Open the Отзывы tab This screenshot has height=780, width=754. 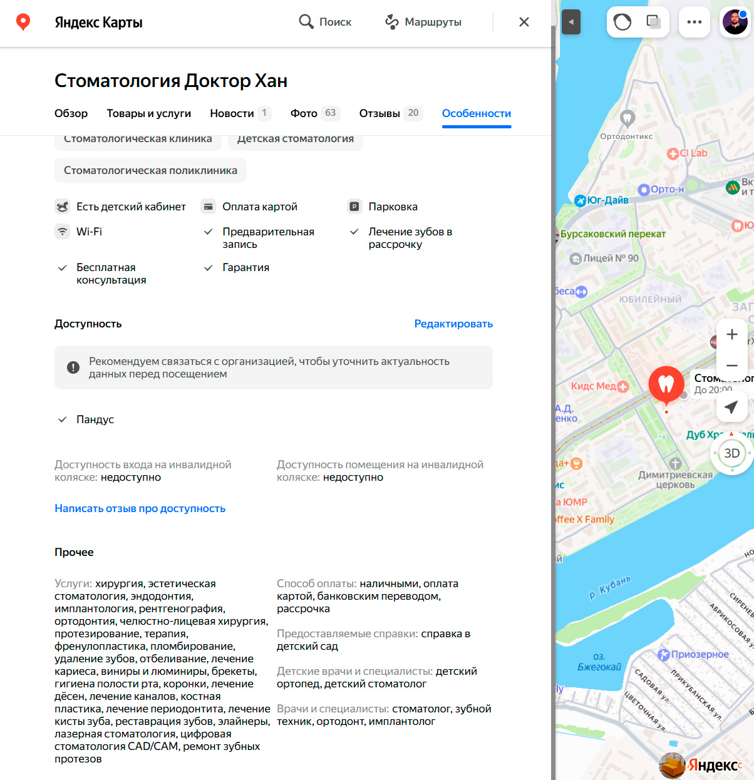391,113
